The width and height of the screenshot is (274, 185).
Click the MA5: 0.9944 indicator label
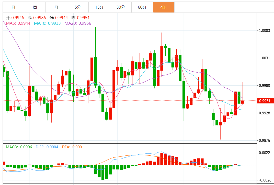point(18,23)
